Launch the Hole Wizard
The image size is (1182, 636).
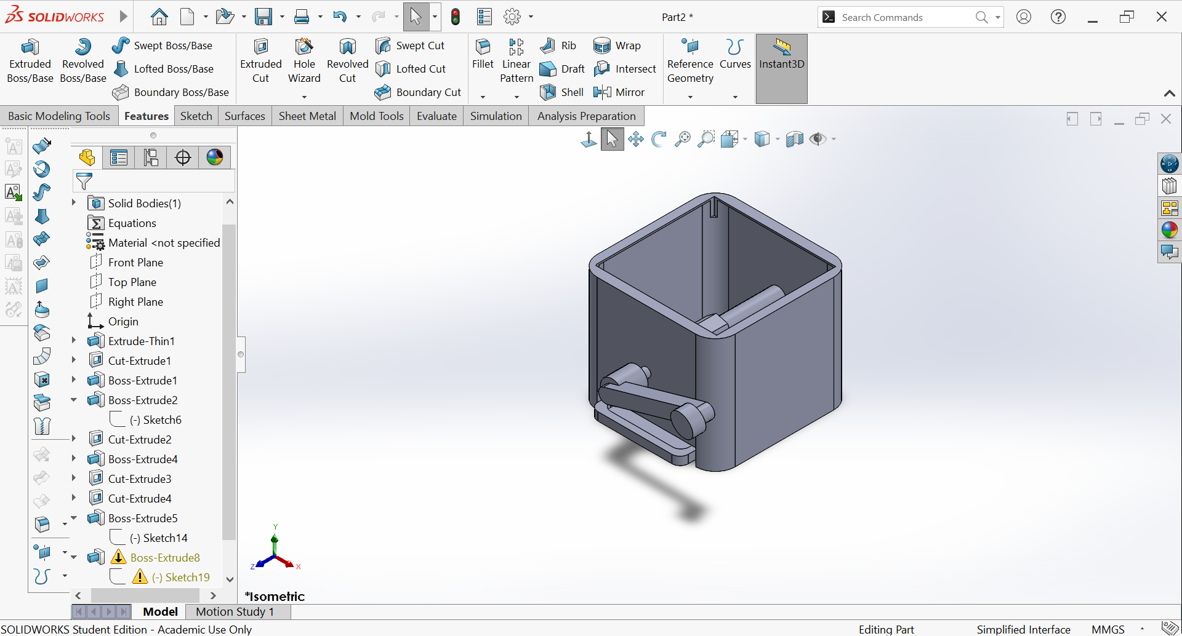click(x=304, y=60)
